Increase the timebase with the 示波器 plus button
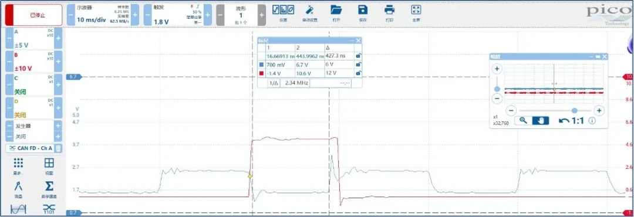Screen dimensions: 634x217 click(x=135, y=15)
